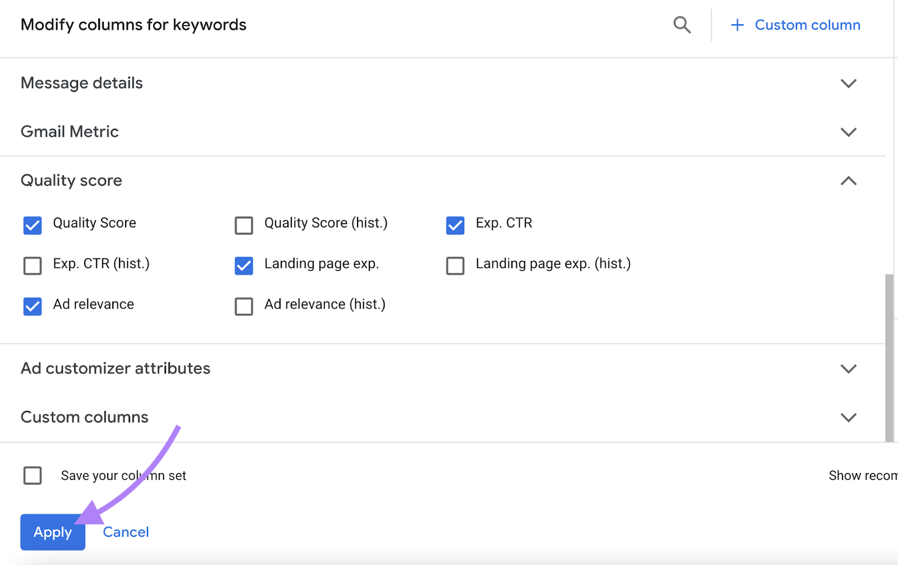Expand the Gmail Metric section

849,132
